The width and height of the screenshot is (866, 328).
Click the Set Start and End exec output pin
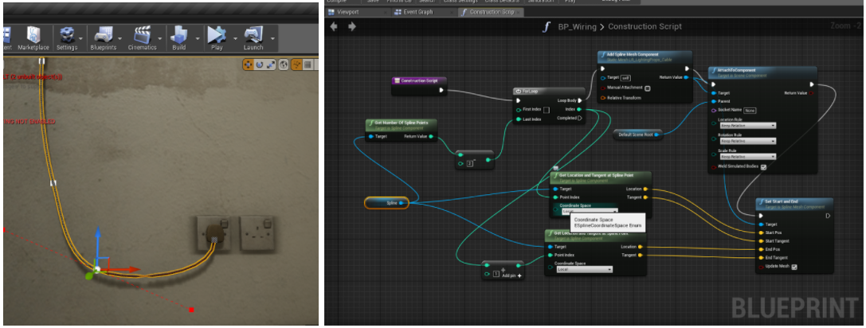[x=827, y=216]
